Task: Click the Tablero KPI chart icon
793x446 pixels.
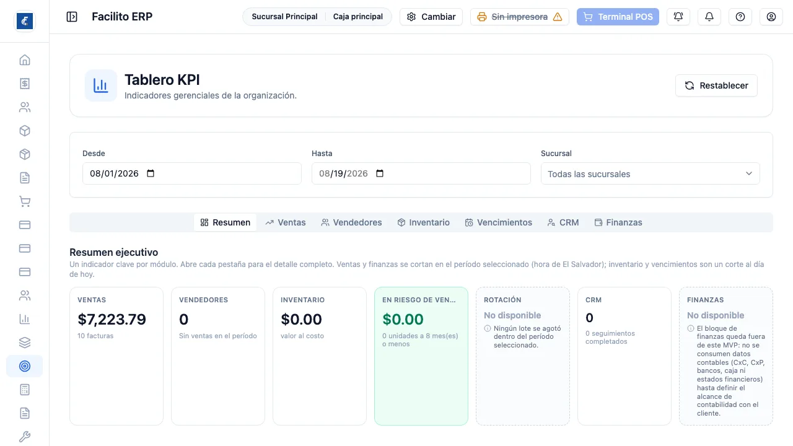Action: tap(101, 85)
